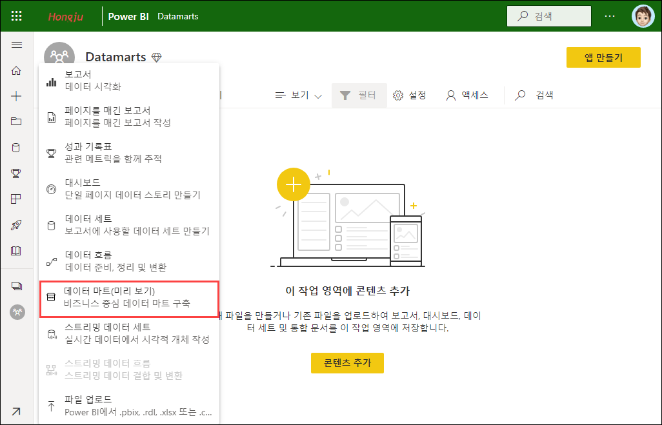Click the yellow plus circle illustration
662x425 pixels.
pyautogui.click(x=294, y=184)
